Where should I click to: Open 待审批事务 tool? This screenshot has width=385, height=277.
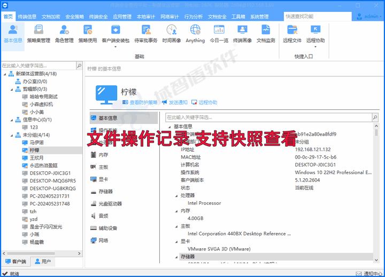pos(146,34)
